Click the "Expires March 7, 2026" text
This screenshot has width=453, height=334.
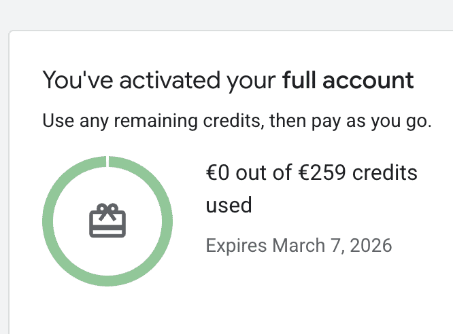click(x=299, y=245)
